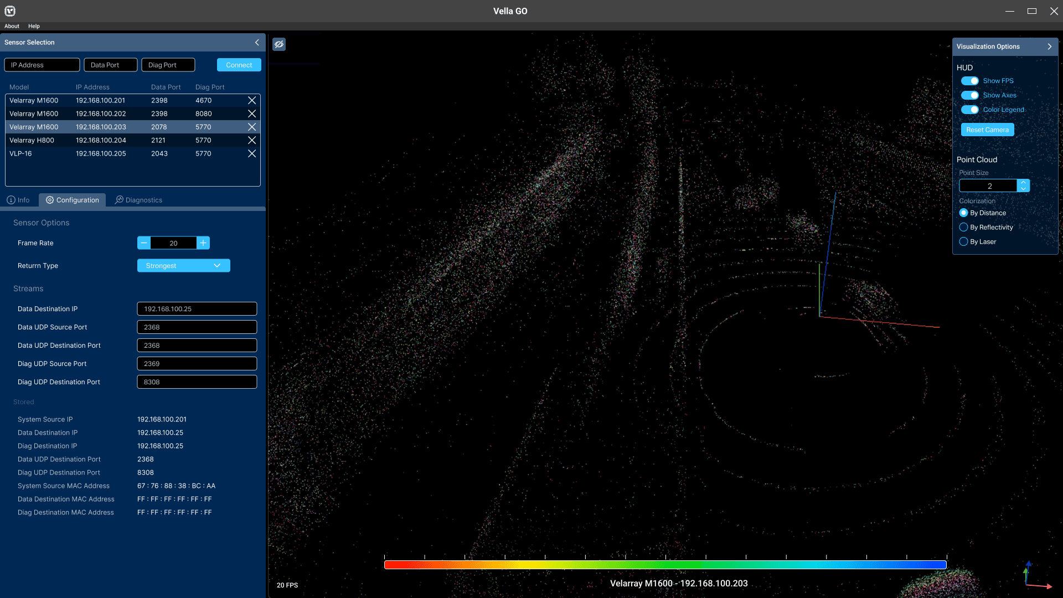The width and height of the screenshot is (1063, 598).
Task: Click the distance color legend bar
Action: (x=665, y=565)
